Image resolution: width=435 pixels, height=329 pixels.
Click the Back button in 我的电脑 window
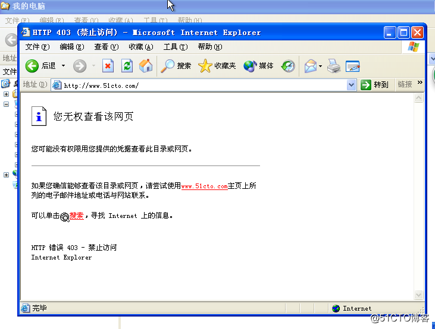[x=11, y=40]
